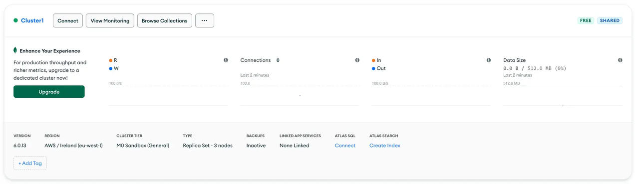
Task: Click the MongoDB leaf icon by Enhance Your Experience
Action: 15,50
